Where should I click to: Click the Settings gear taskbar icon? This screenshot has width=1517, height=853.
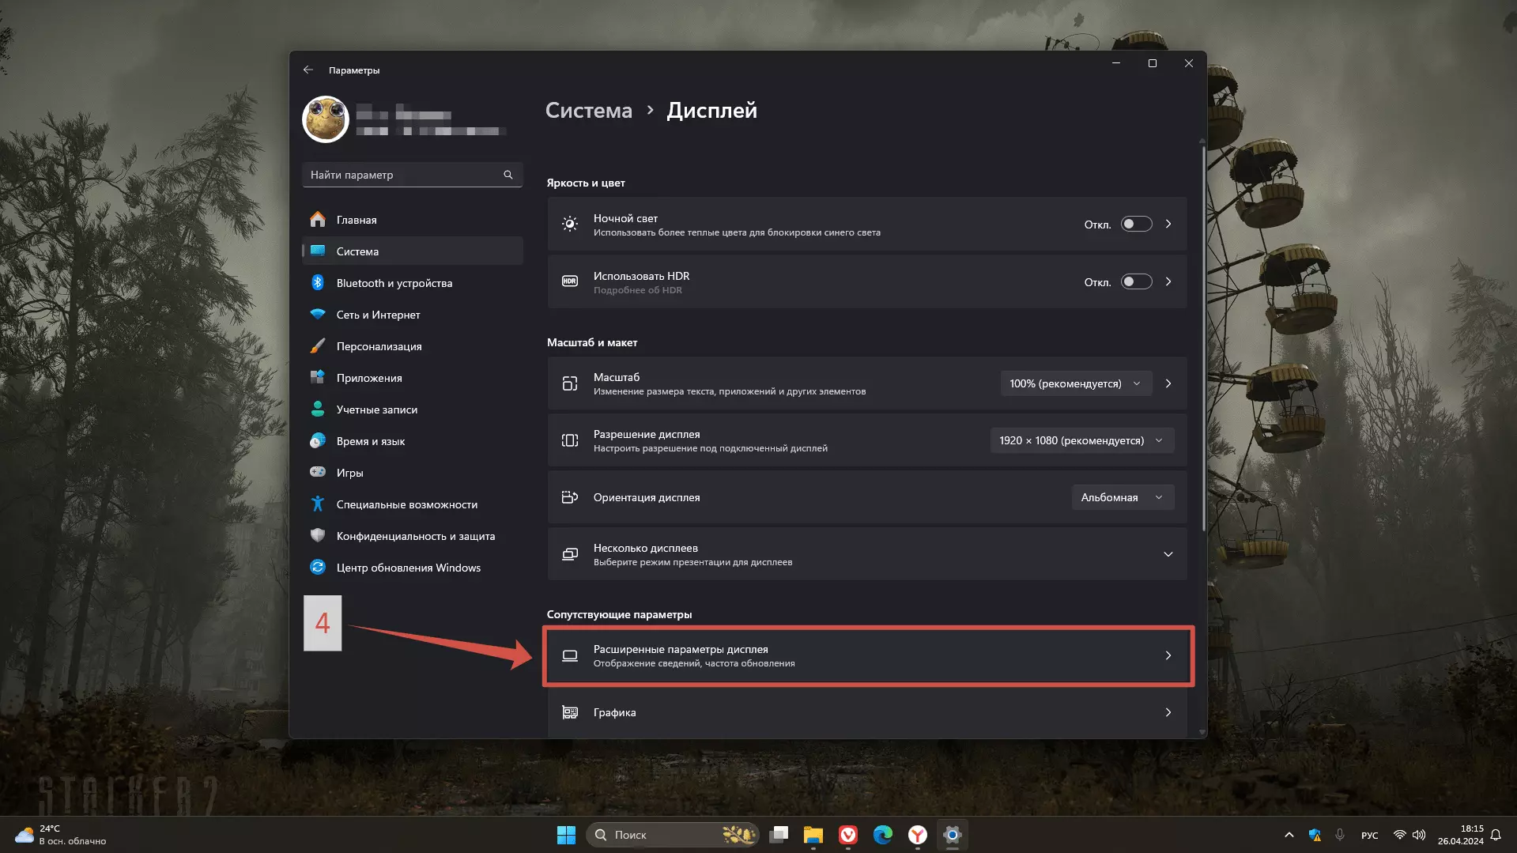pyautogui.click(x=953, y=835)
